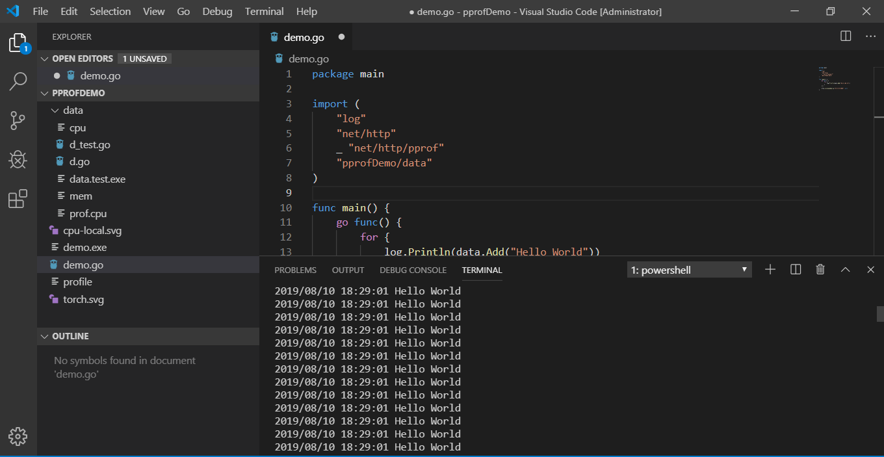Split the terminal panel icon

click(795, 268)
